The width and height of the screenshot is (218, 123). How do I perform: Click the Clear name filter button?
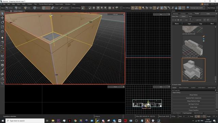pos(183,16)
